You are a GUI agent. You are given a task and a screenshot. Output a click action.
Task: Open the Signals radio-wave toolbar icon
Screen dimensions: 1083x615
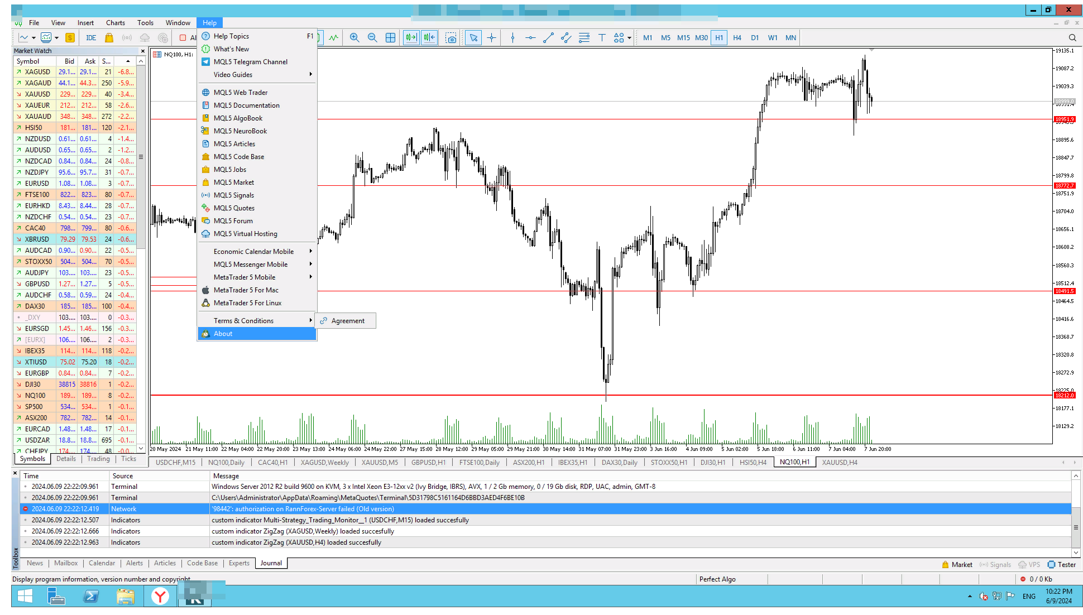[127, 38]
